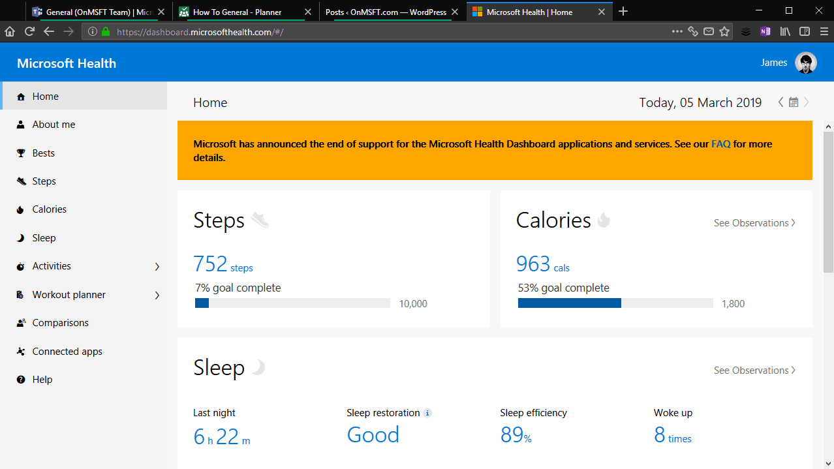Click the green padlock security icon
Screen dimensions: 834x469
pyautogui.click(x=106, y=31)
